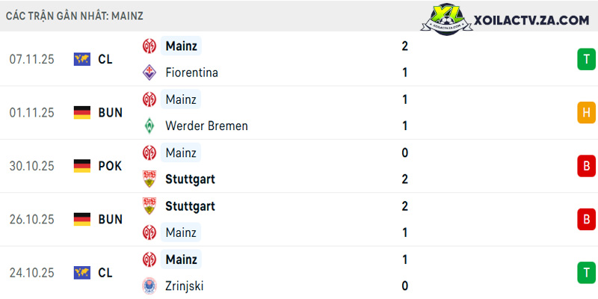Click Mainz crest in the 07.11.25 match
This screenshot has width=598, height=299.
coord(149,46)
